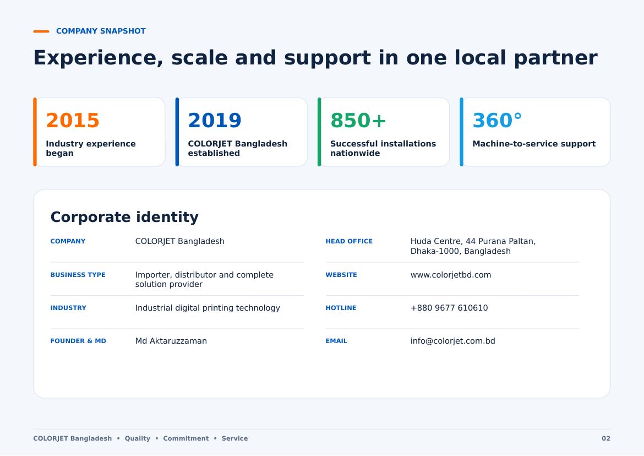The height and width of the screenshot is (456, 644).
Task: Click the BUSINESS TYPE field label
Action: (78, 275)
